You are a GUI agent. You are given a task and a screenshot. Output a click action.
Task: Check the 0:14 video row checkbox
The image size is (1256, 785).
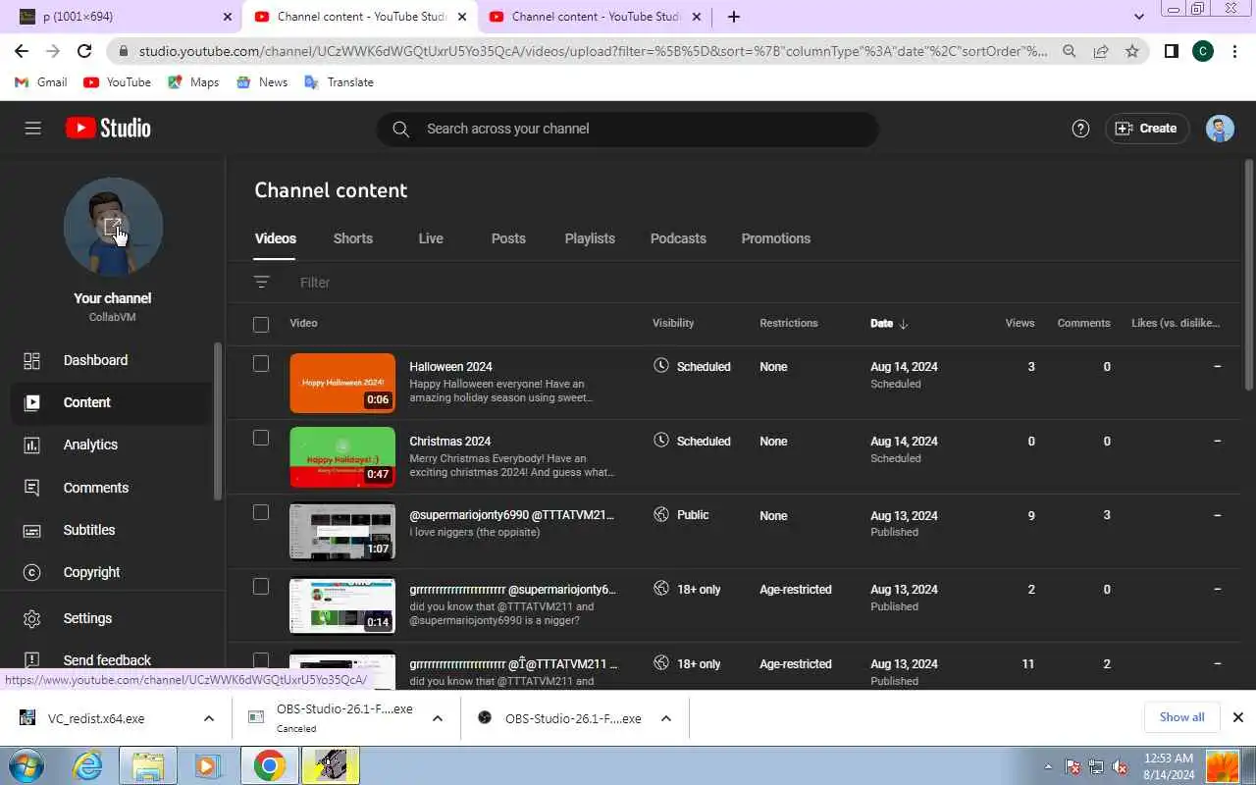click(261, 587)
